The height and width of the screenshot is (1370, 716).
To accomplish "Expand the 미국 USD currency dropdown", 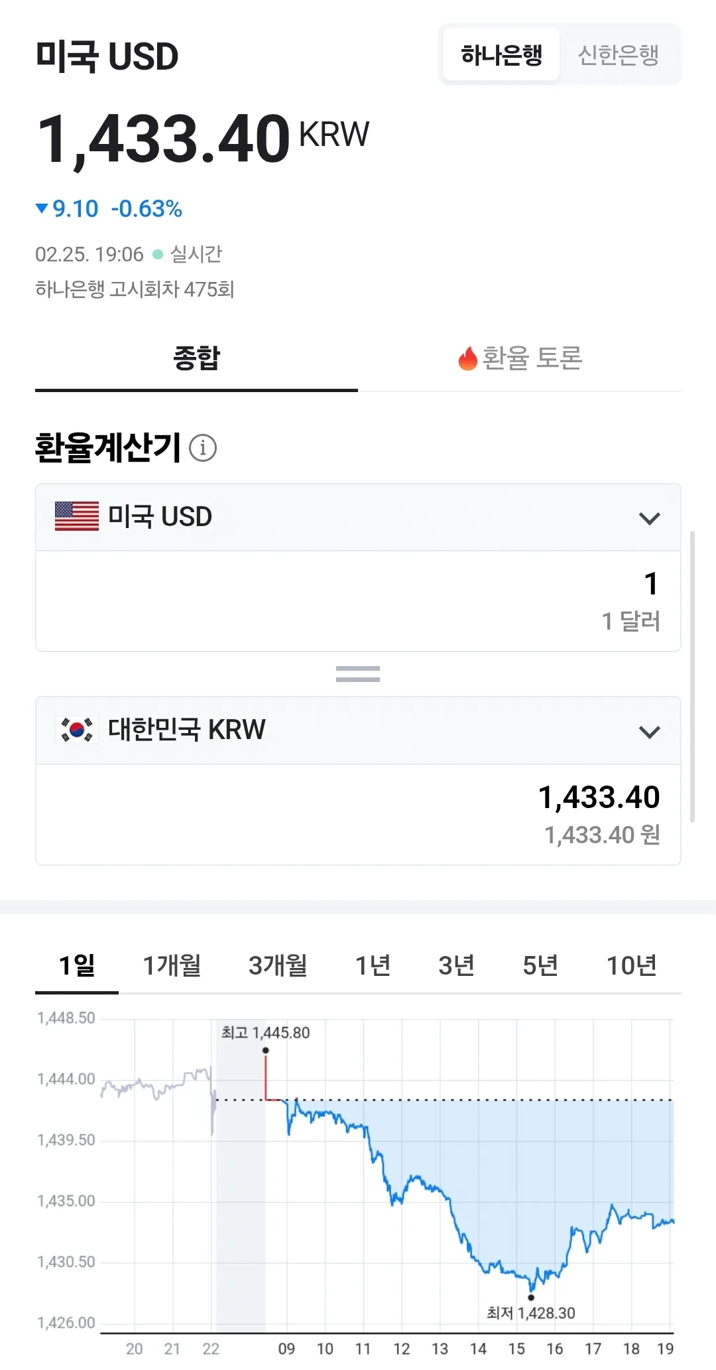I will (x=358, y=517).
